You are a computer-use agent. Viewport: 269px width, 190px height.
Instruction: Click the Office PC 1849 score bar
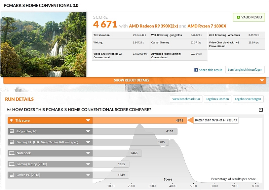pos(111,175)
